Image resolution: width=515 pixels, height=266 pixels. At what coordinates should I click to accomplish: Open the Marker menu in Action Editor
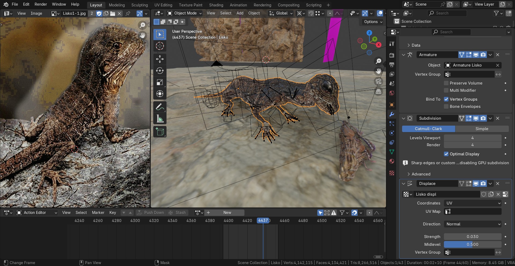(x=98, y=213)
